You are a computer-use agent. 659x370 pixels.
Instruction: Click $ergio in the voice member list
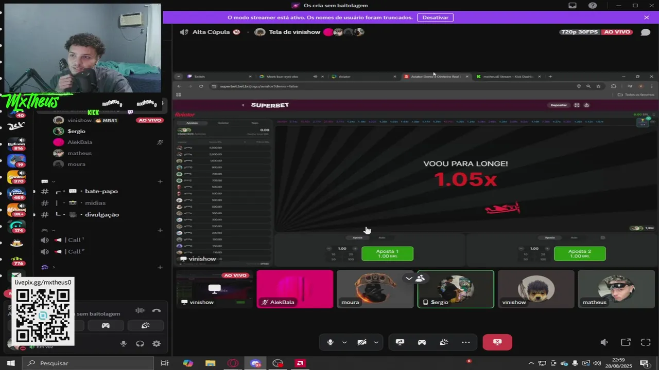tap(76, 131)
